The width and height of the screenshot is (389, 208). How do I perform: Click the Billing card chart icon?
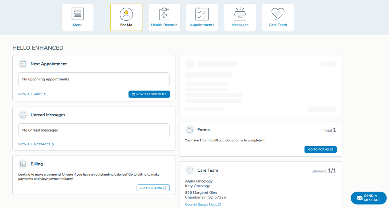point(23,164)
